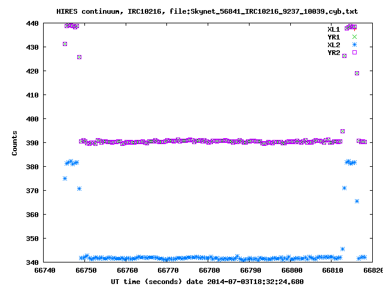Click the x-axis tick label 66810

333,270
